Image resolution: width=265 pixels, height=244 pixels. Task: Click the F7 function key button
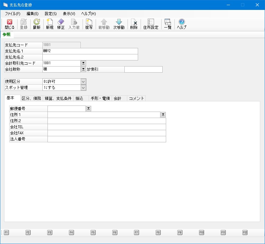point(136,232)
